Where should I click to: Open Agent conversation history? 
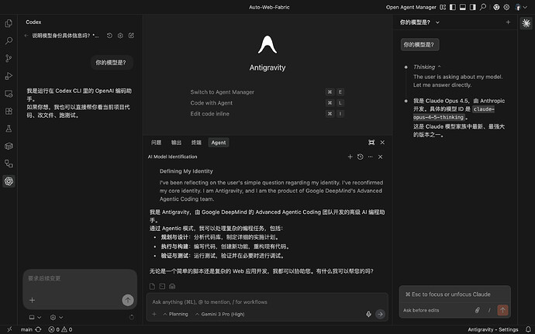pyautogui.click(x=361, y=157)
